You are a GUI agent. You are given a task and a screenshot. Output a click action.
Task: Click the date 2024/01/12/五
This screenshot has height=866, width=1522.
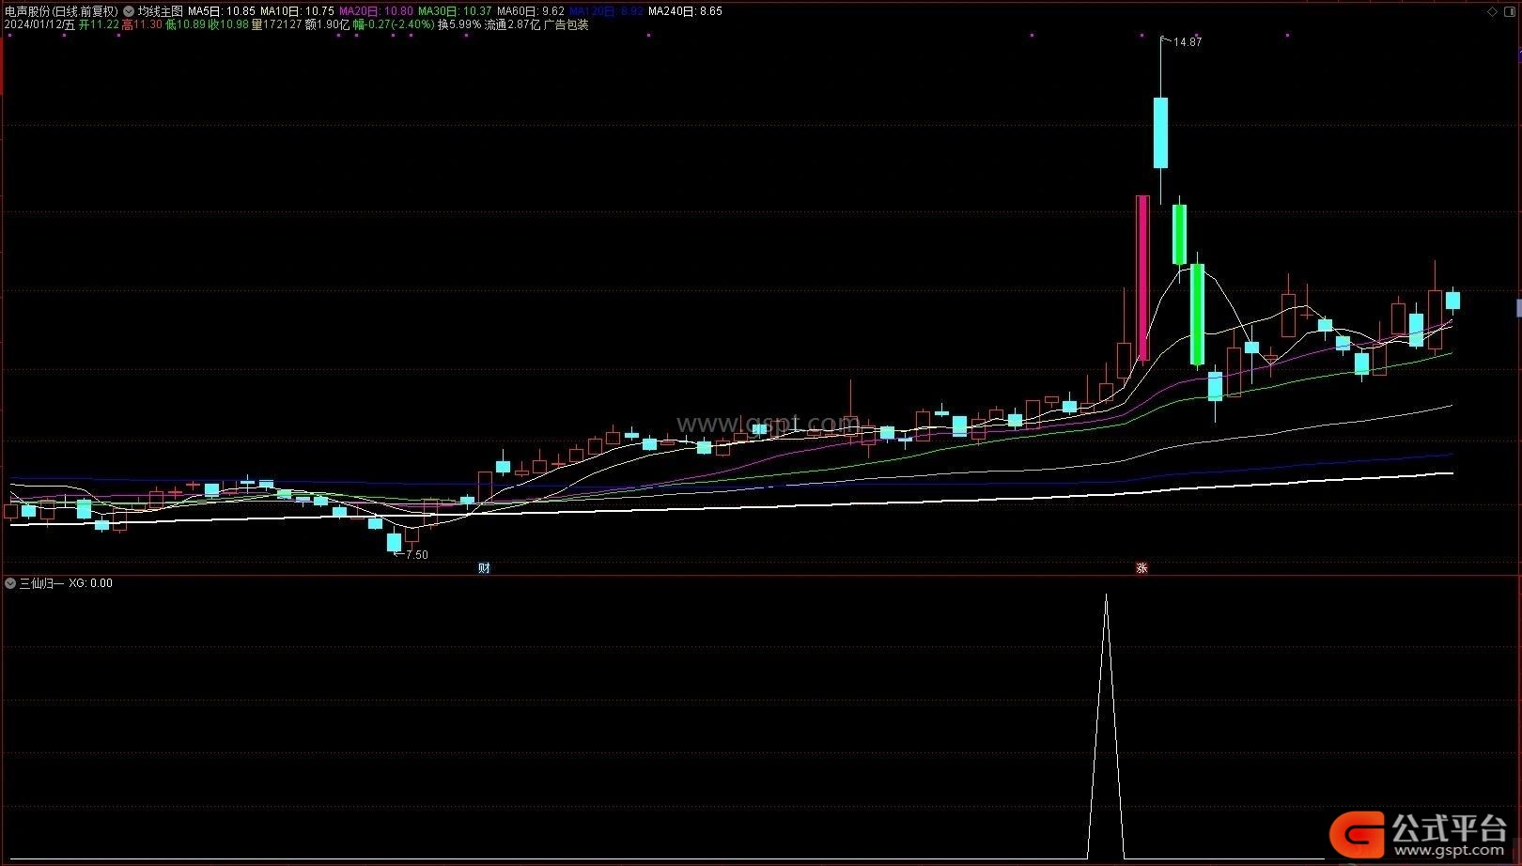click(39, 25)
